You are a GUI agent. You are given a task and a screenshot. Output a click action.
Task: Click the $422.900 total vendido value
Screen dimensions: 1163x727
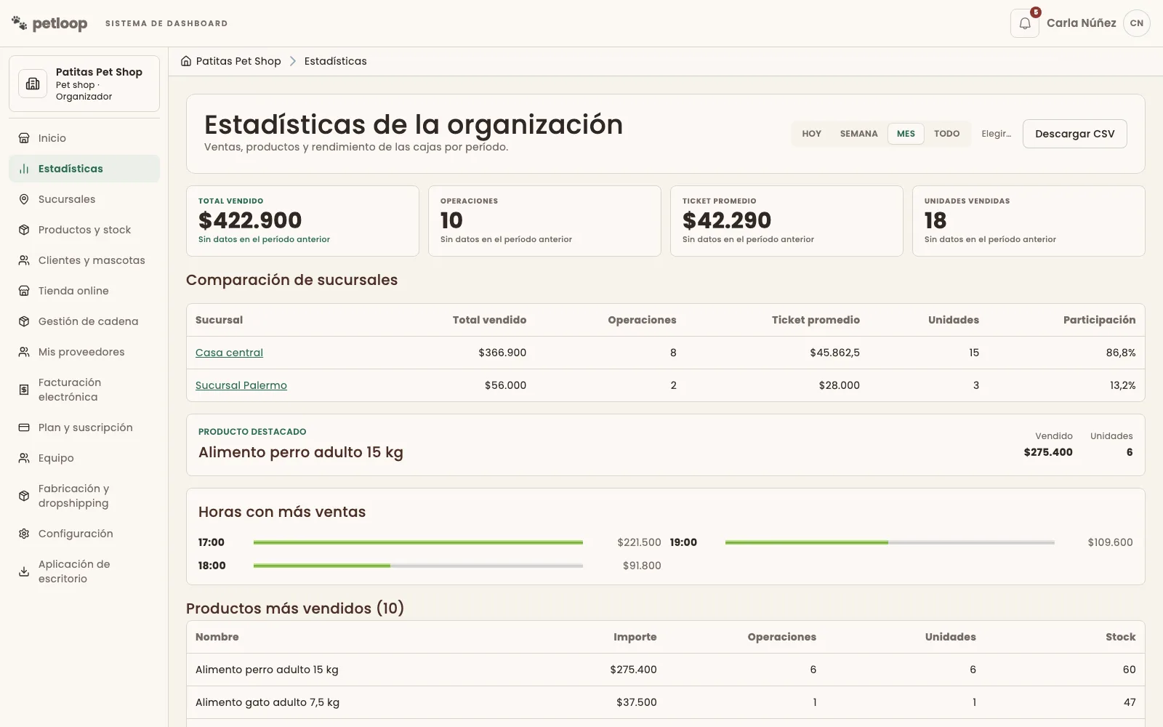250,220
